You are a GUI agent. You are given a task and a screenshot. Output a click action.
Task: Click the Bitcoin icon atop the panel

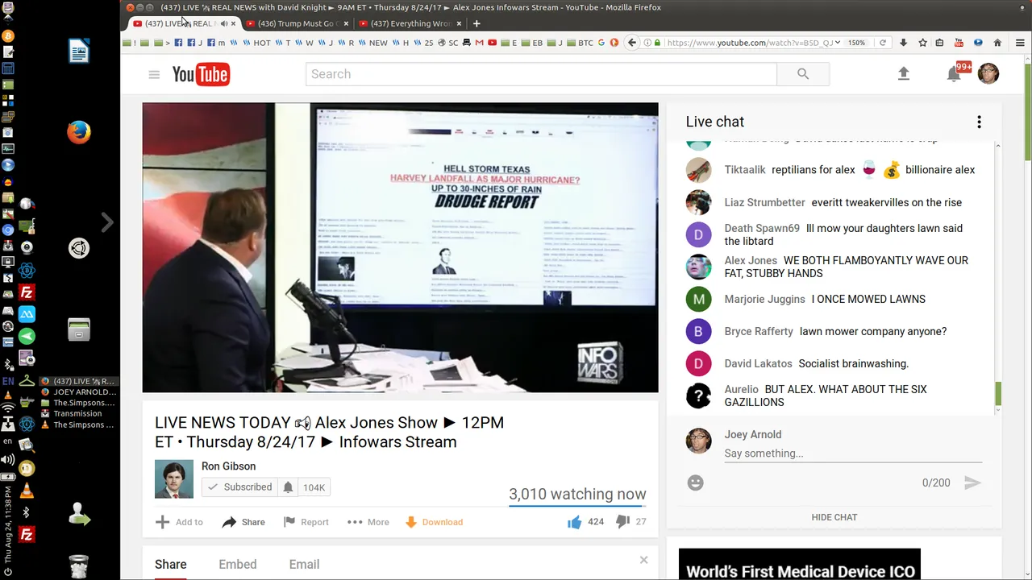point(8,36)
